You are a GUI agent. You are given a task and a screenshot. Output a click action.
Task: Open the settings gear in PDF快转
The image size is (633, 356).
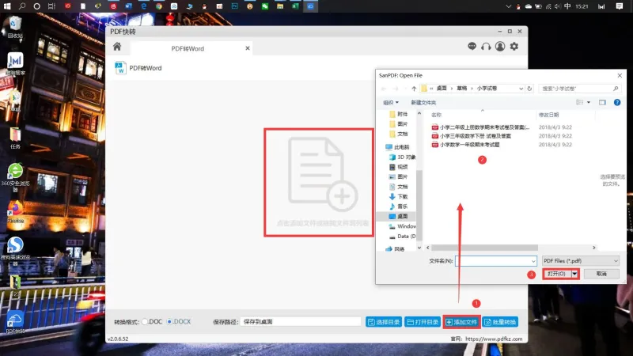coord(514,47)
